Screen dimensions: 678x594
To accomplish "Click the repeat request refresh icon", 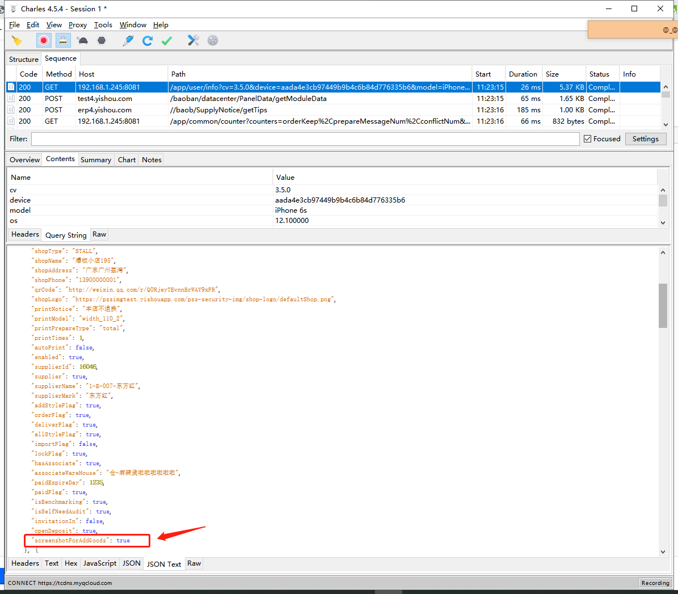I will [x=148, y=41].
